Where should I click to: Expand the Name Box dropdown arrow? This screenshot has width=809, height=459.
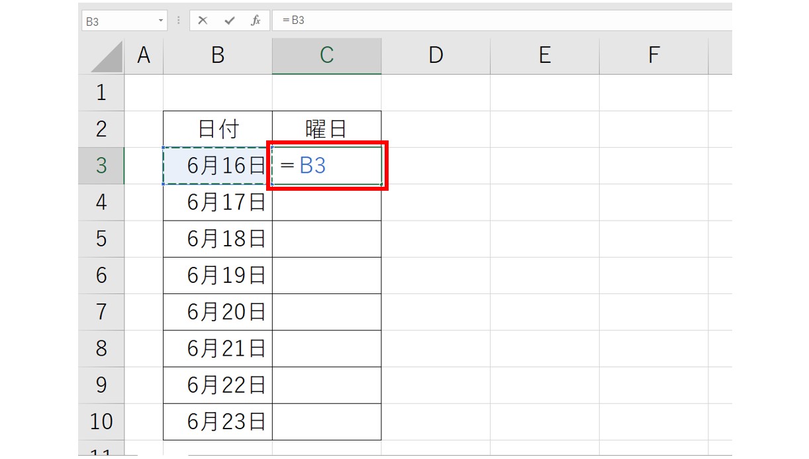click(x=161, y=21)
